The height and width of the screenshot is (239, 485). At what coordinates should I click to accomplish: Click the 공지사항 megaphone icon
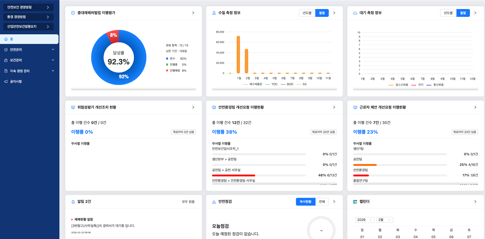pyautogui.click(x=6, y=82)
